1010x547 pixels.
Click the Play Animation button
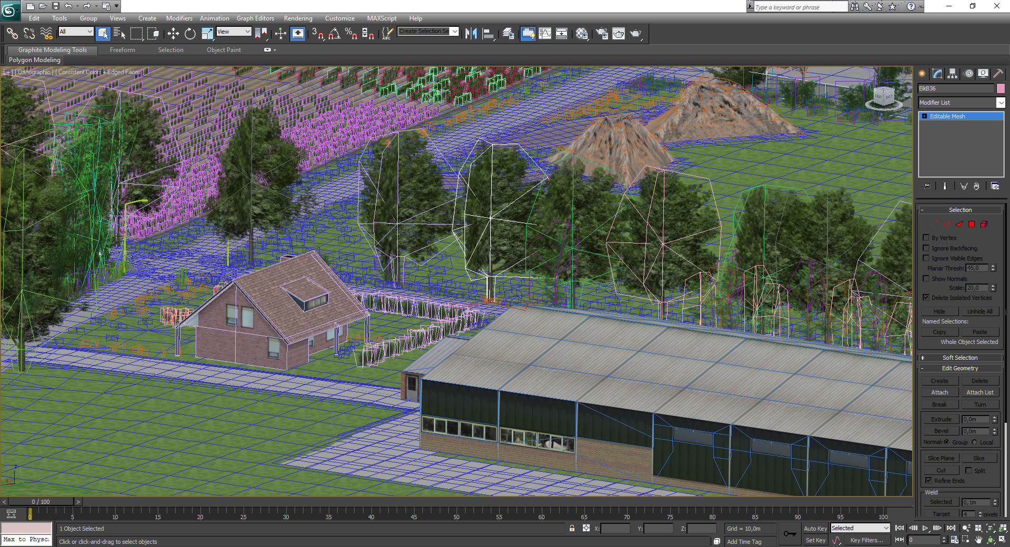tap(925, 528)
